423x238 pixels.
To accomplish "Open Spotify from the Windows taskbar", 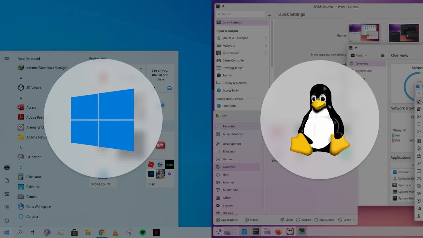I will click(143, 232).
